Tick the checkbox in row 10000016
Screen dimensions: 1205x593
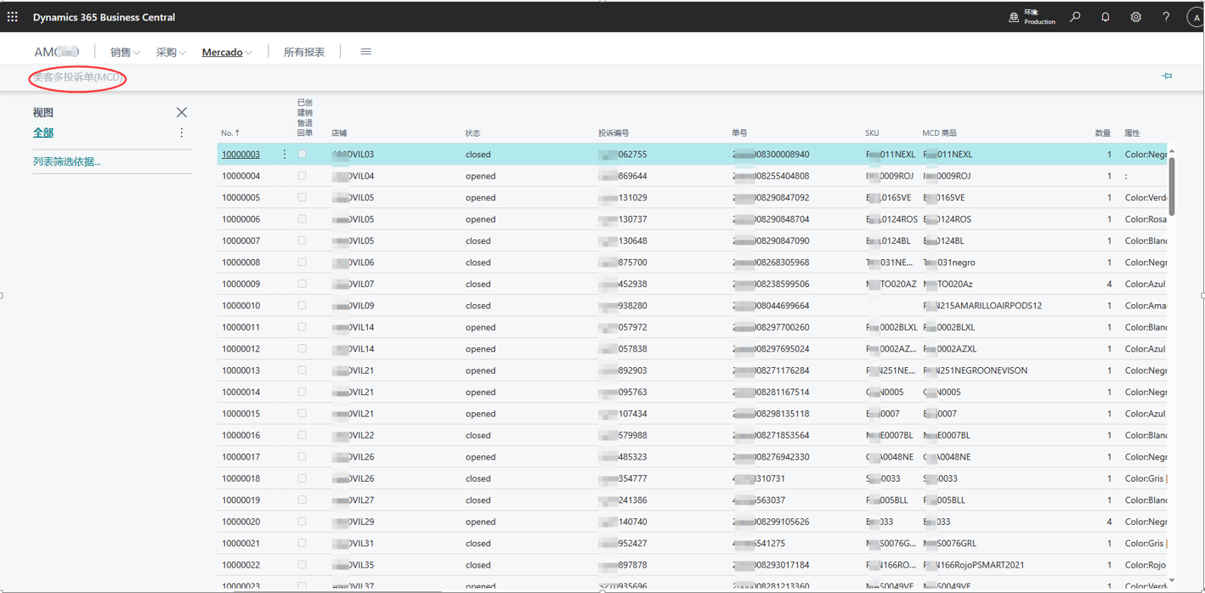pos(302,435)
